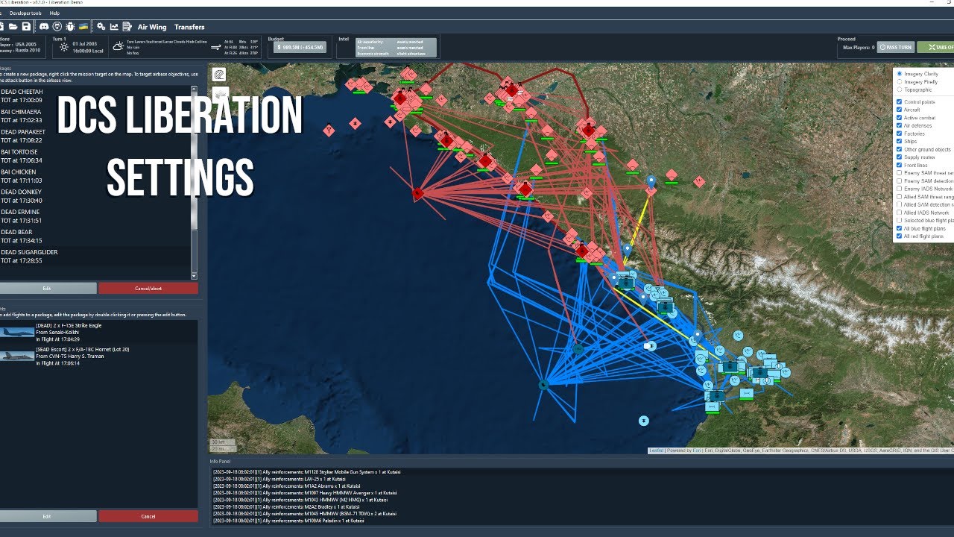Open the Intel summary panel
Screen dimensions: 954x537
[x=397, y=48]
